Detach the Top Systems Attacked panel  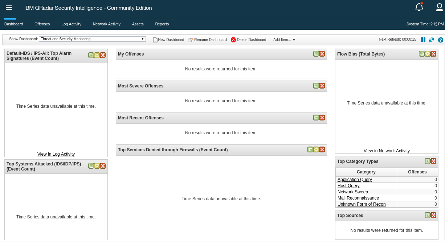click(x=91, y=166)
